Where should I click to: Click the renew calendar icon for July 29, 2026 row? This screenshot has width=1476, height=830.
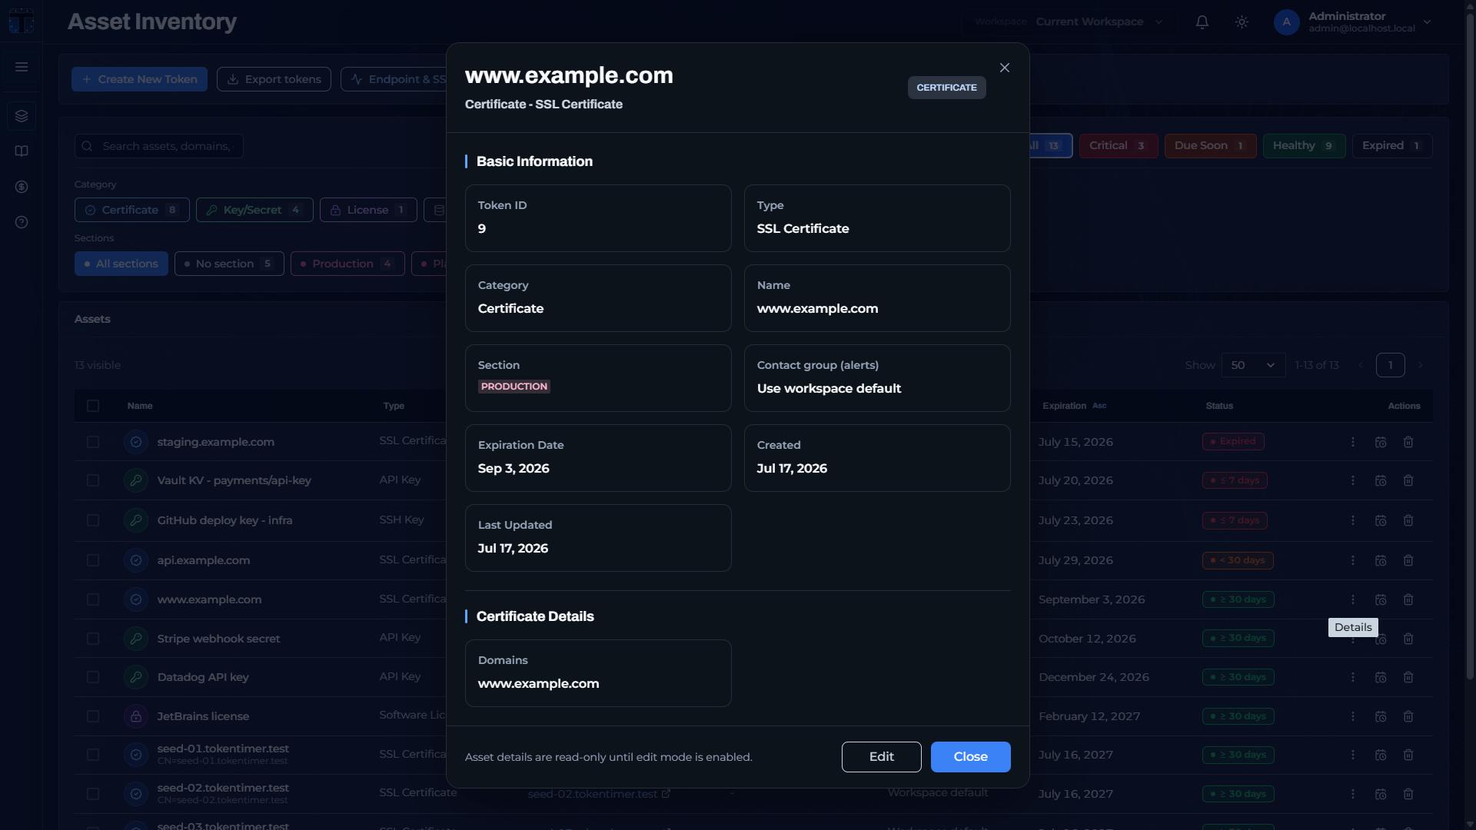click(1381, 560)
